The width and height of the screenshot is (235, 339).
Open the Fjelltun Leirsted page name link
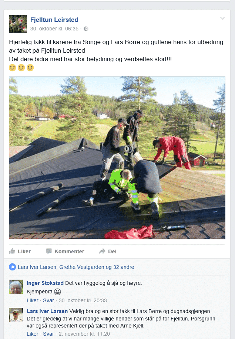(x=54, y=20)
